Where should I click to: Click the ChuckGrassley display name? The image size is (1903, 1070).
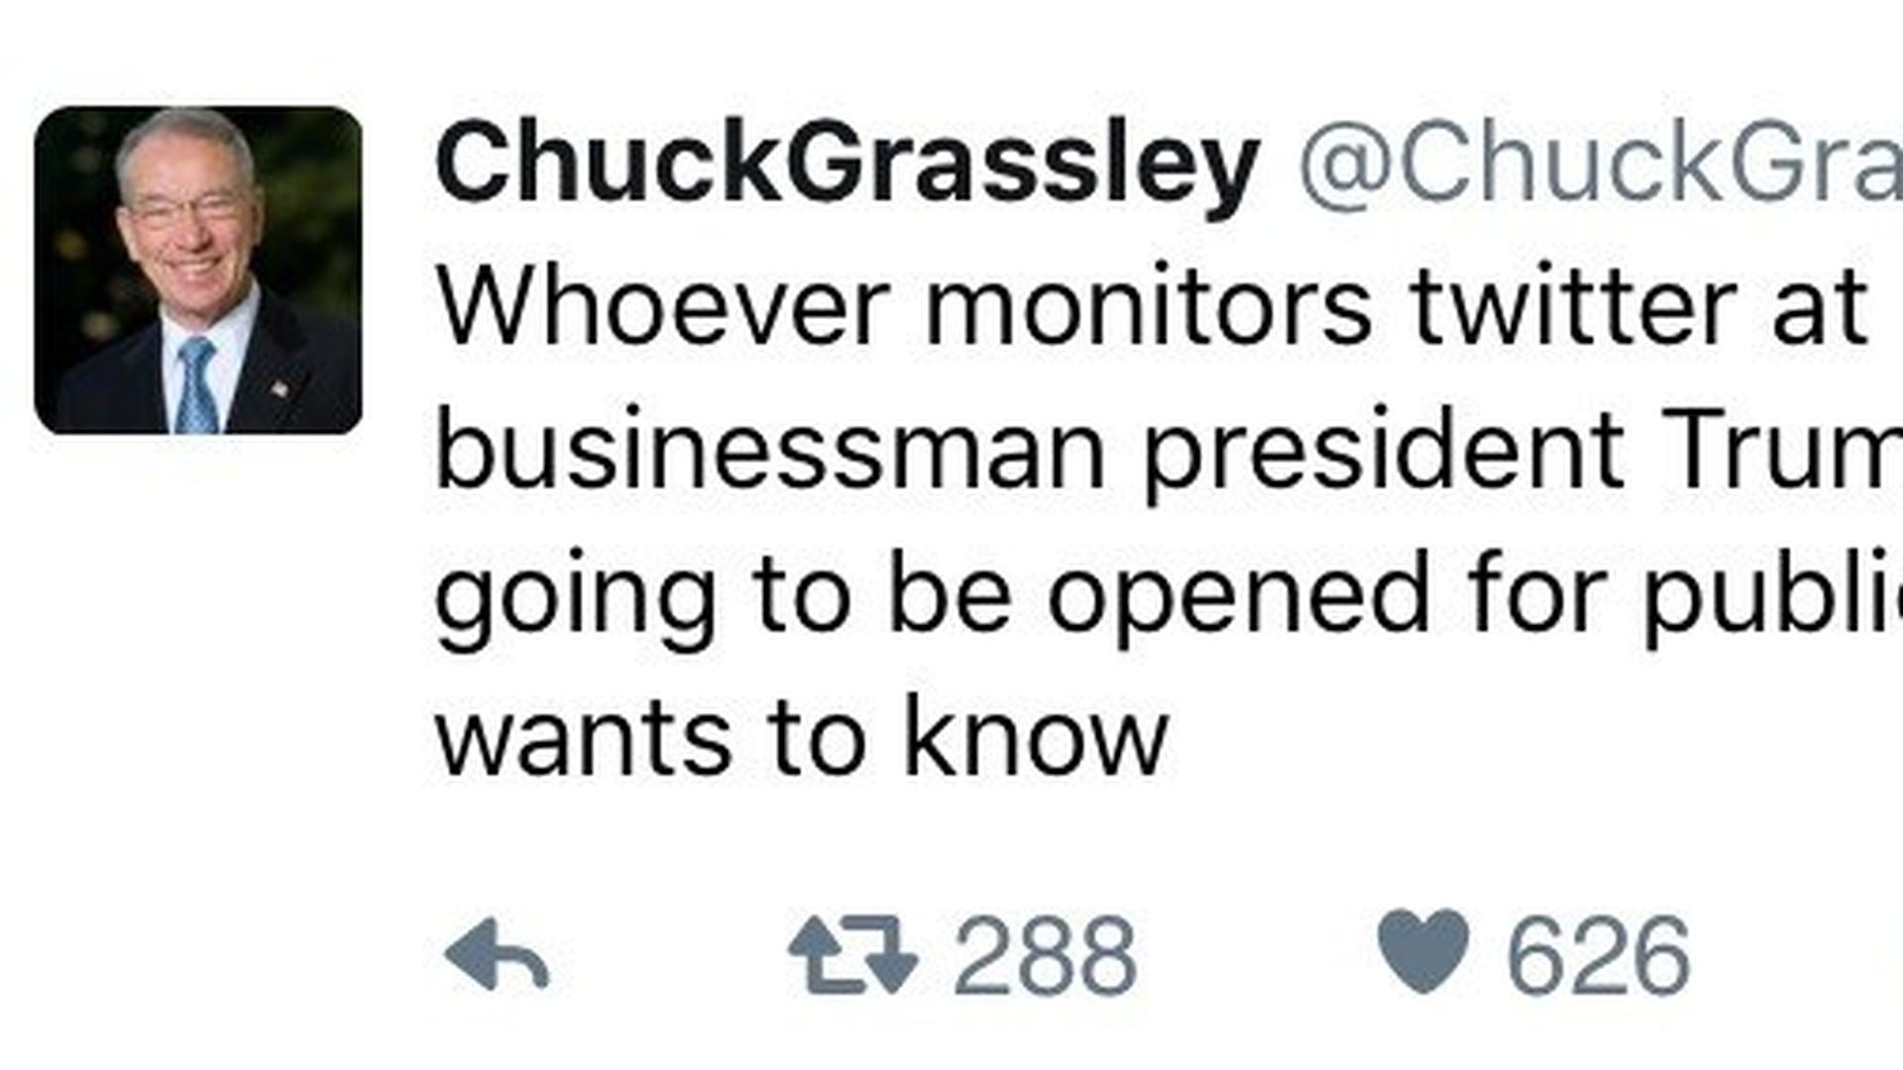pyautogui.click(x=846, y=164)
